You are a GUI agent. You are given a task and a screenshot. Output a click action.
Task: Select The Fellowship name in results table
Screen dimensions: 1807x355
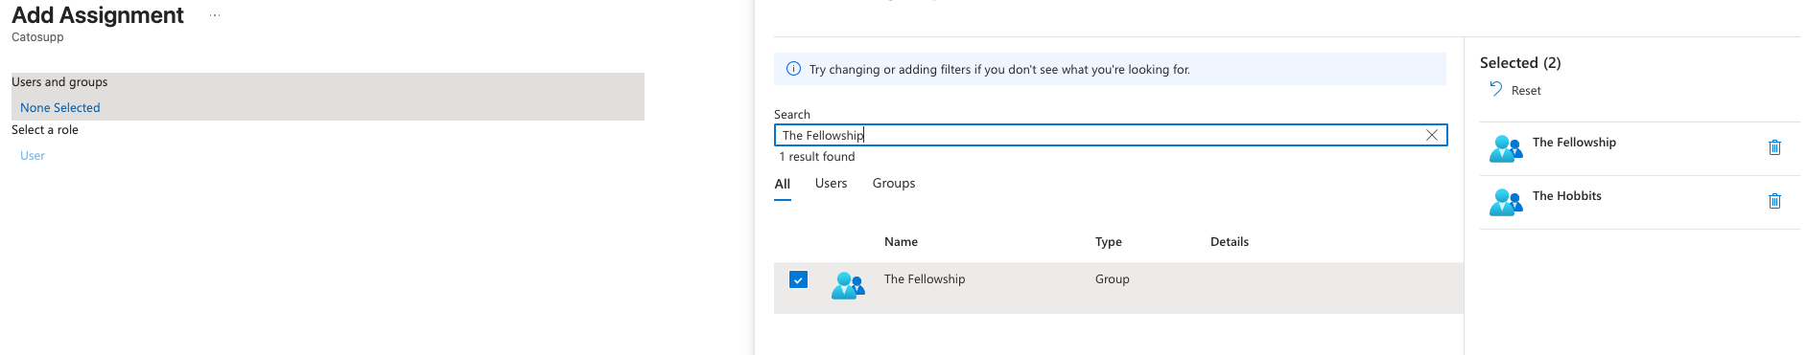click(925, 278)
